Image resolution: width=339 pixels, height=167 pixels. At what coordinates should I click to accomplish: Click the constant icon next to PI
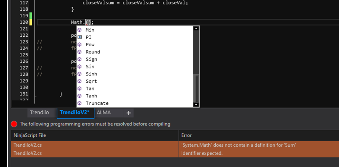[79, 37]
